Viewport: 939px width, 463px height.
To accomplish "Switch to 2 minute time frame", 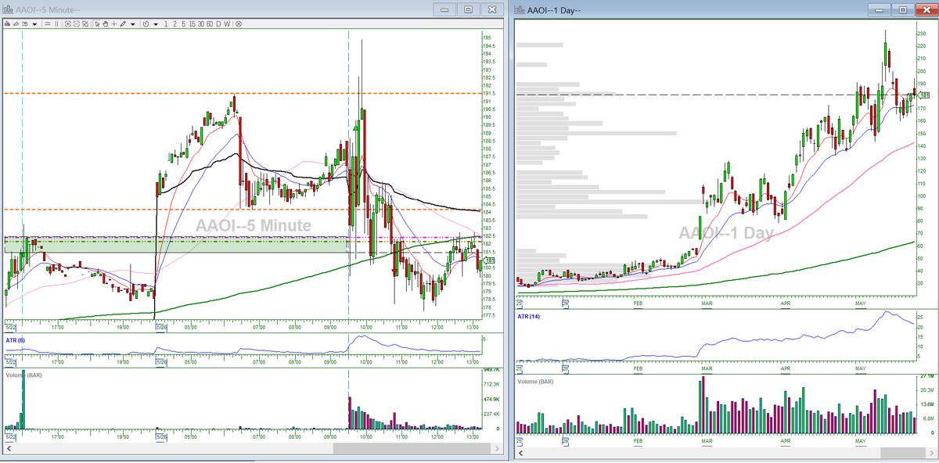I will pyautogui.click(x=174, y=24).
